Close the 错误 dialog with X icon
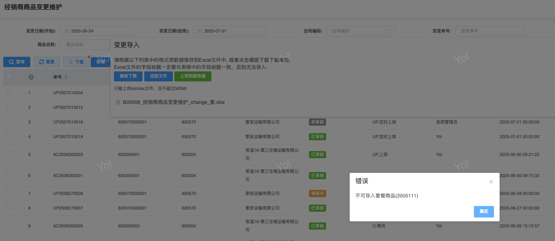Image resolution: width=555 pixels, height=241 pixels. (491, 182)
